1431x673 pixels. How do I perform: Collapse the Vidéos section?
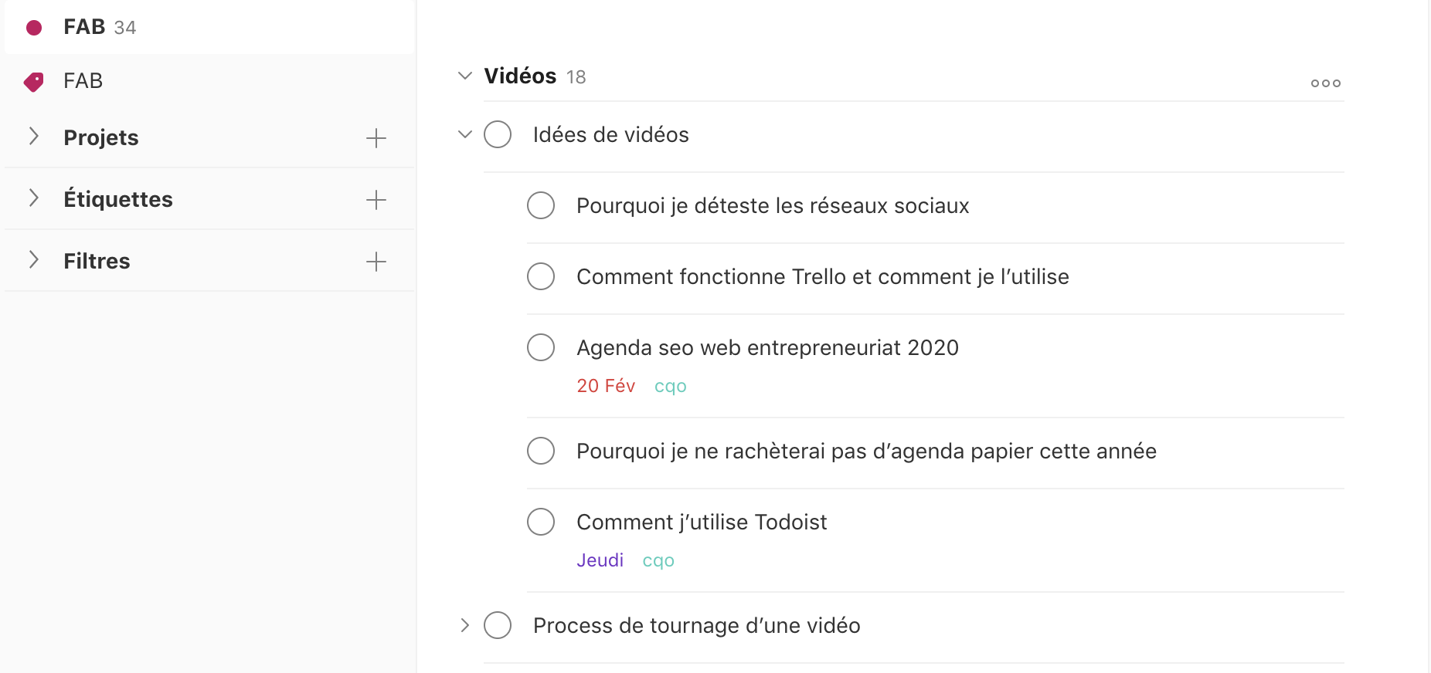pyautogui.click(x=464, y=76)
